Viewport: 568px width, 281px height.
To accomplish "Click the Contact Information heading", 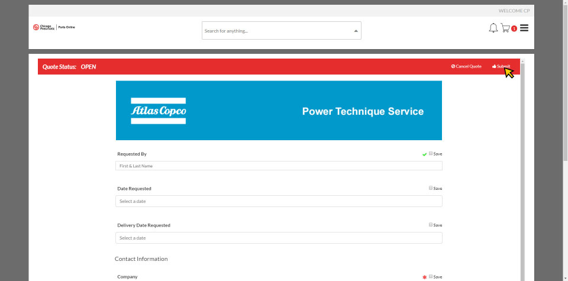I will [141, 259].
